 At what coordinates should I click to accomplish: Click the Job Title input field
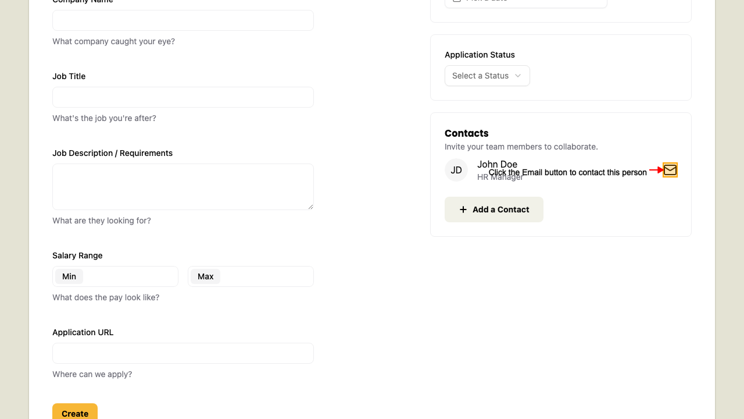183,97
